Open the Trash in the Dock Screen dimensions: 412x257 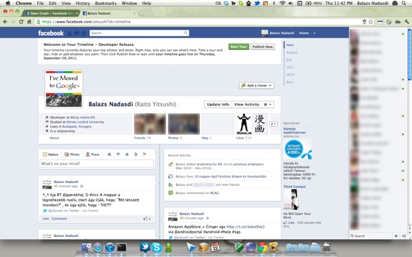pos(326,247)
